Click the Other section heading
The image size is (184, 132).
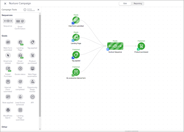[5, 127]
